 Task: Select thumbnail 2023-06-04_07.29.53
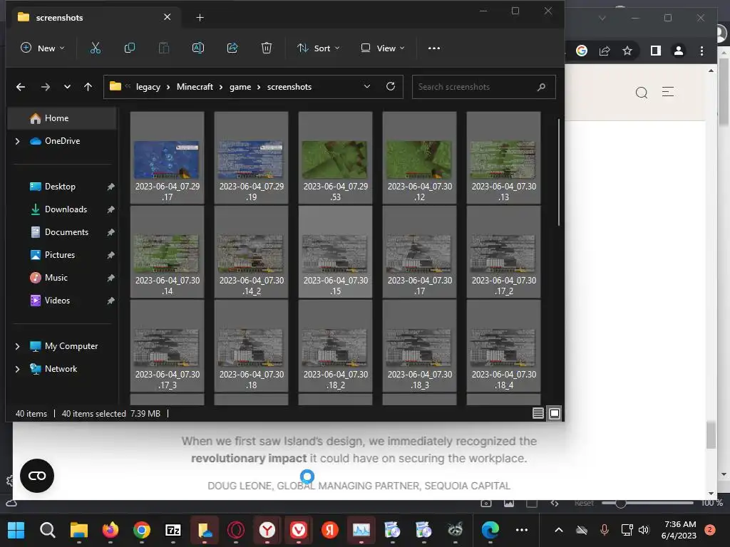click(335, 157)
